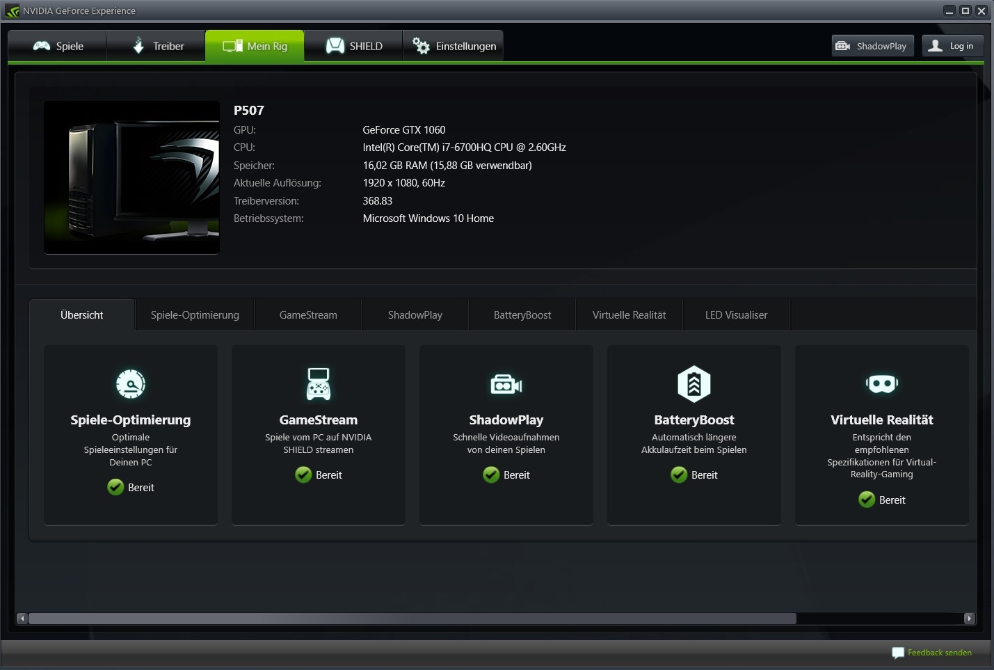
Task: Click the NVIDIA logo in the title bar
Action: (12, 11)
